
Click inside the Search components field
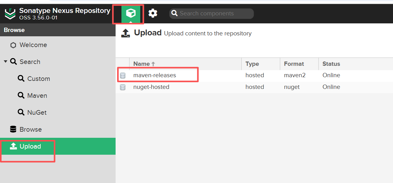pos(211,14)
